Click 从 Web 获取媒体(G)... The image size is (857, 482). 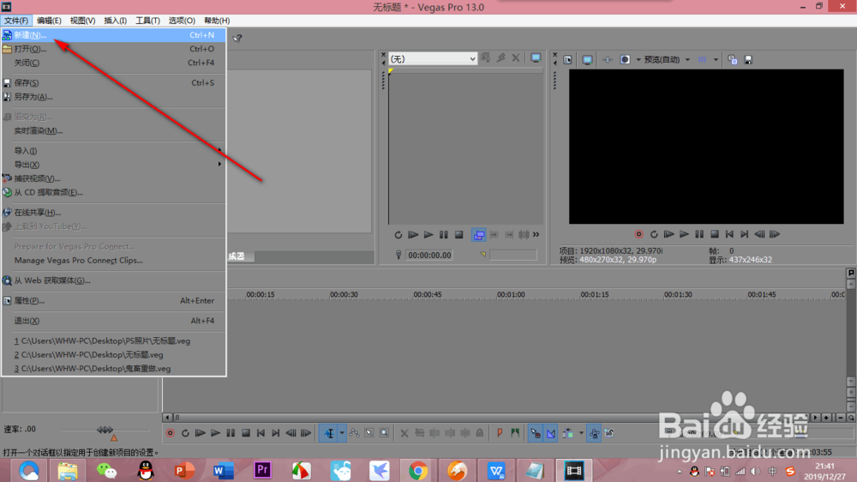[x=114, y=280]
